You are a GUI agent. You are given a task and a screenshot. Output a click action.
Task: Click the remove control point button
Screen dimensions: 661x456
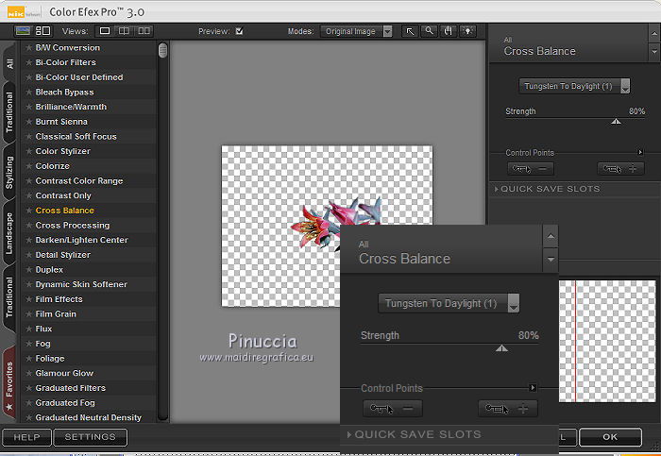coord(529,169)
